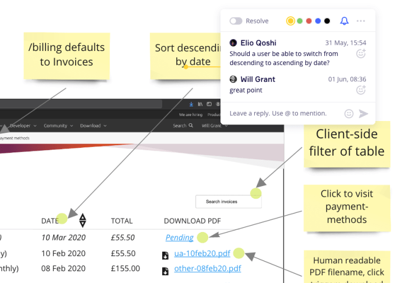The image size is (404, 283).
Task: Click the browser sidebar icon
Action: point(209,104)
